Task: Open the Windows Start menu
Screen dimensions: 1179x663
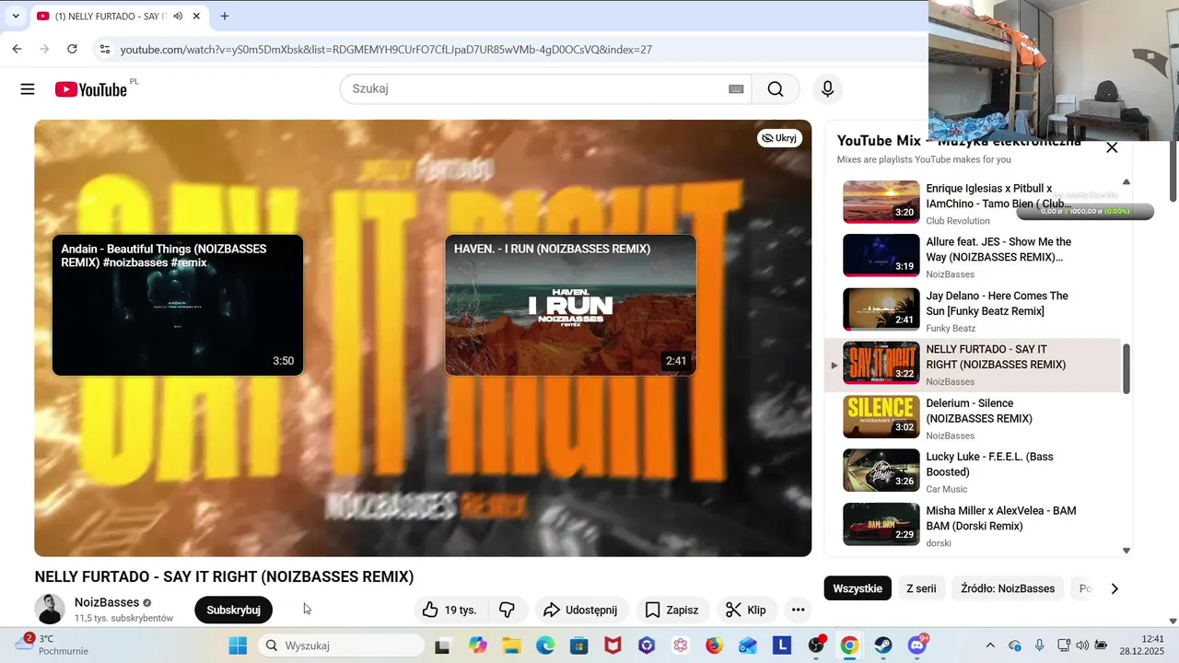Action: click(x=238, y=646)
